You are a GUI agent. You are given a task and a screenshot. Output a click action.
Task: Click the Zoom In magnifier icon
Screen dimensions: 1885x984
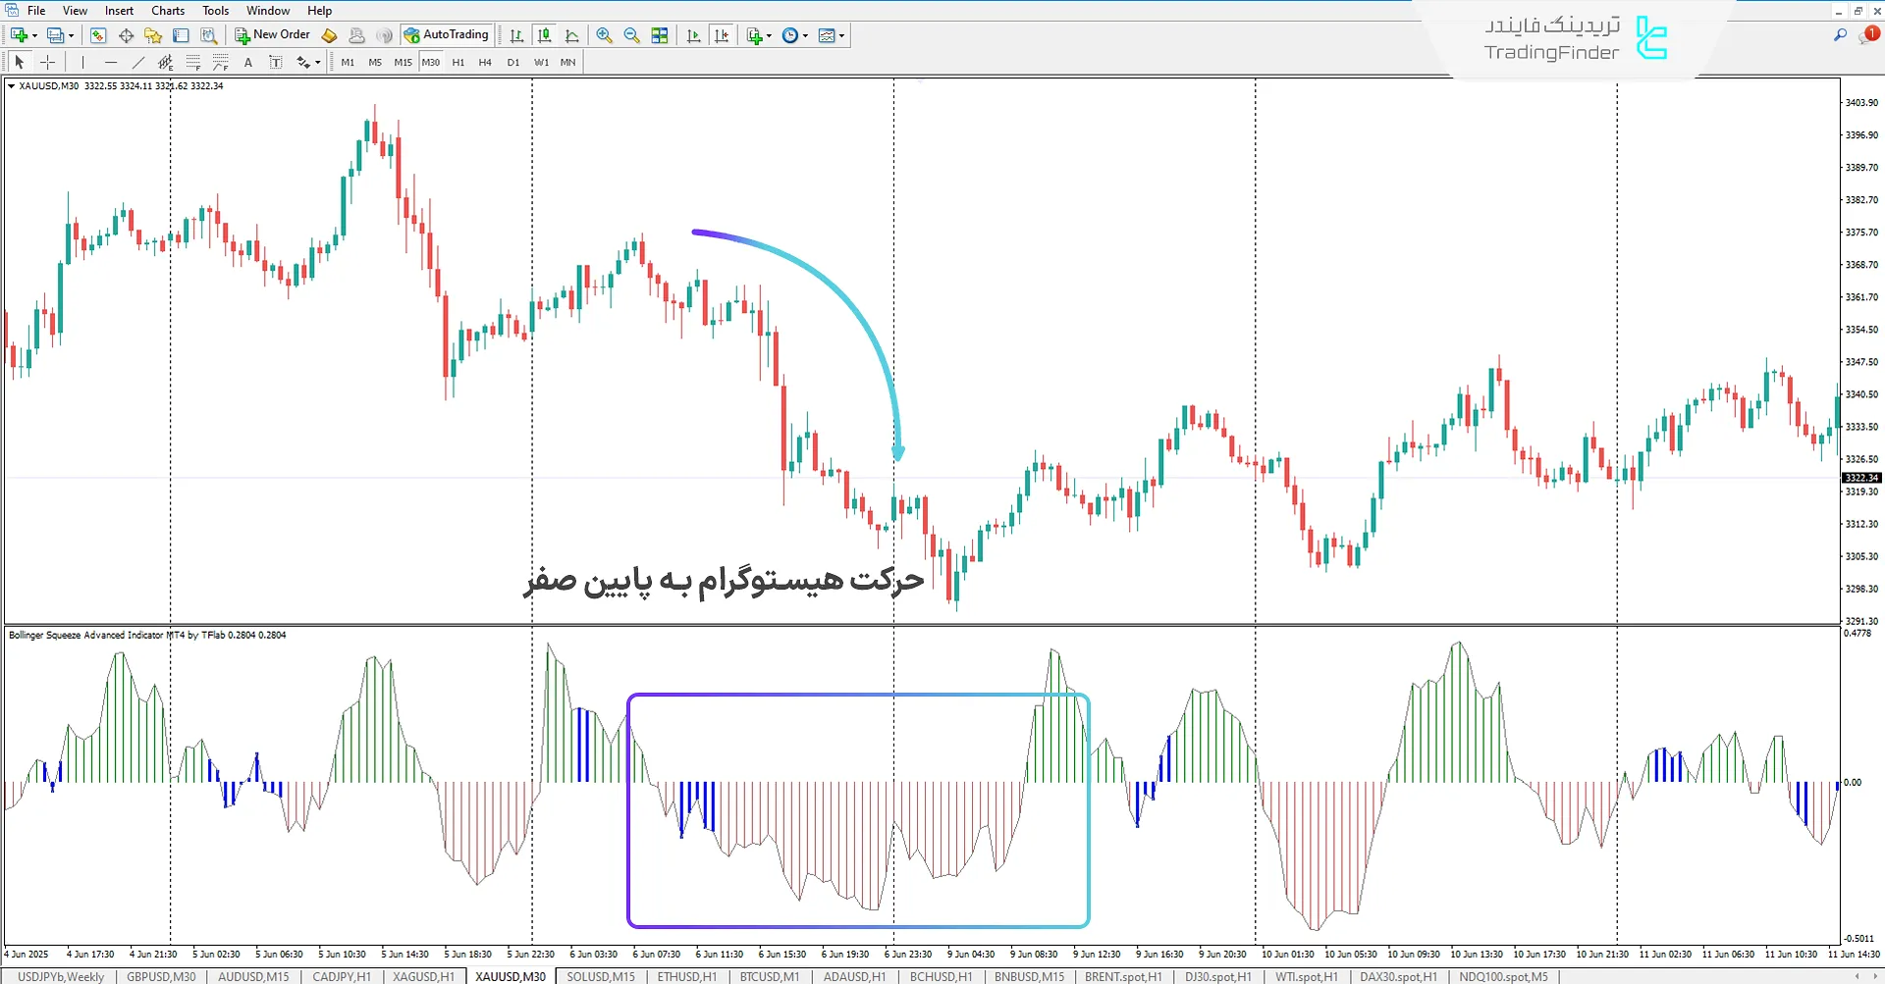pos(604,35)
